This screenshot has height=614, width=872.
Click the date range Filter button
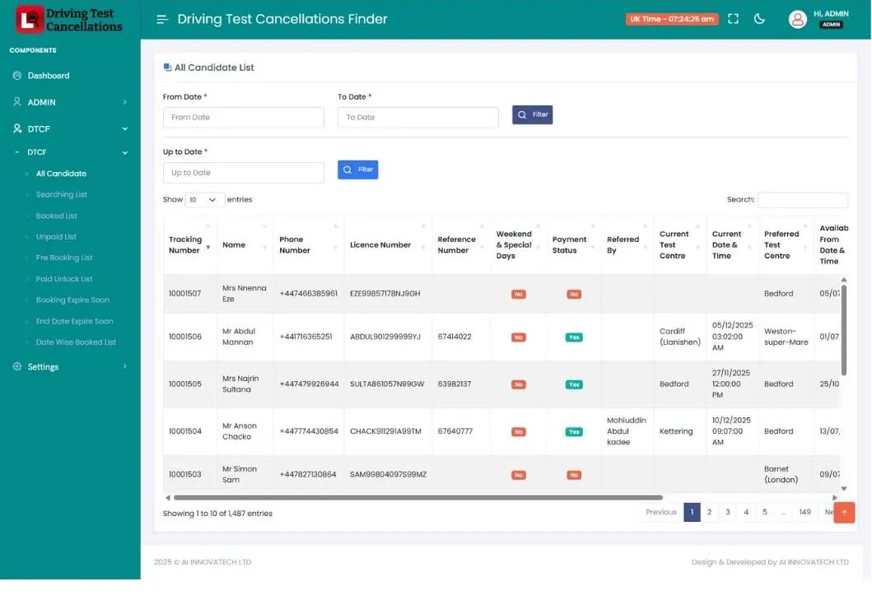(532, 115)
